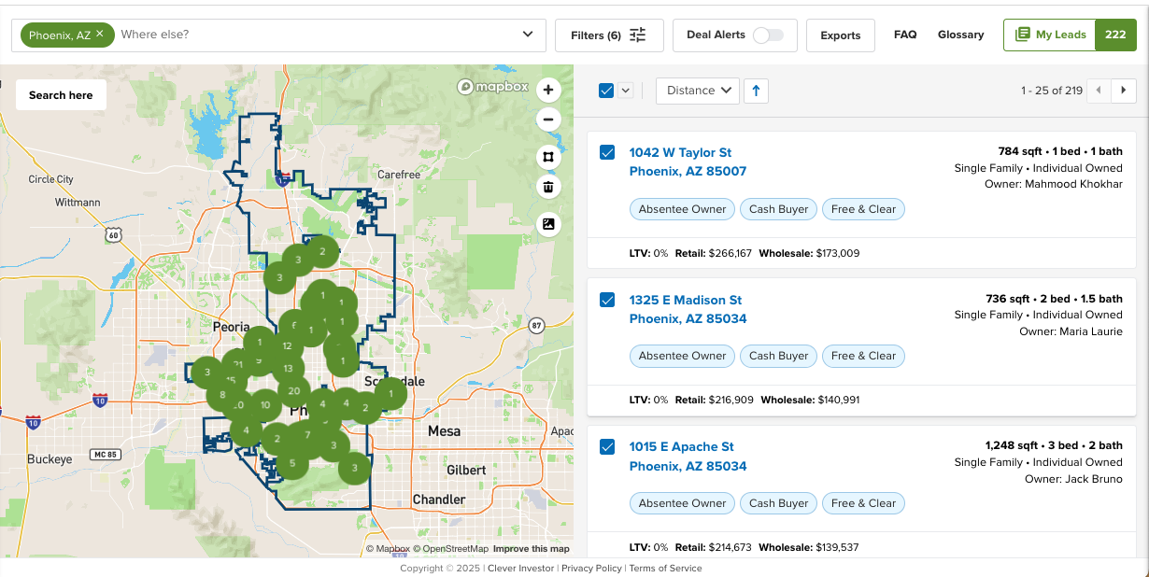Open My Leads list
Screen dimensions: 1149x577
[1049, 35]
